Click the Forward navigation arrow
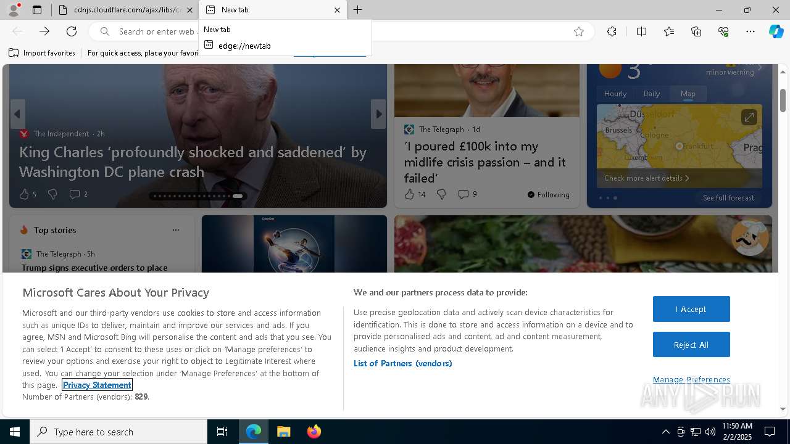790x444 pixels. [44, 31]
